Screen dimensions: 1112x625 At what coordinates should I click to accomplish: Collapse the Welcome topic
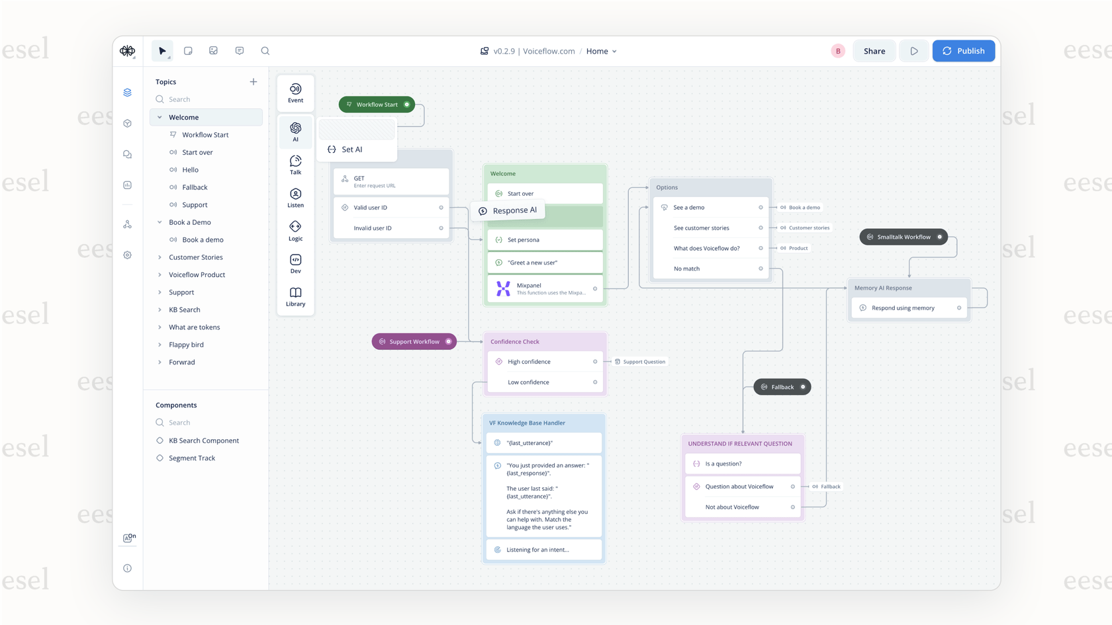pyautogui.click(x=159, y=117)
